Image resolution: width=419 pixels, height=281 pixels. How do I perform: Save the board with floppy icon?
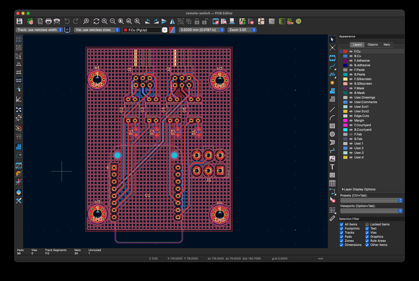(19, 21)
